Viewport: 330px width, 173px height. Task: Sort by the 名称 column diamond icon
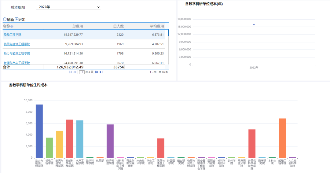pyautogui.click(x=12, y=26)
